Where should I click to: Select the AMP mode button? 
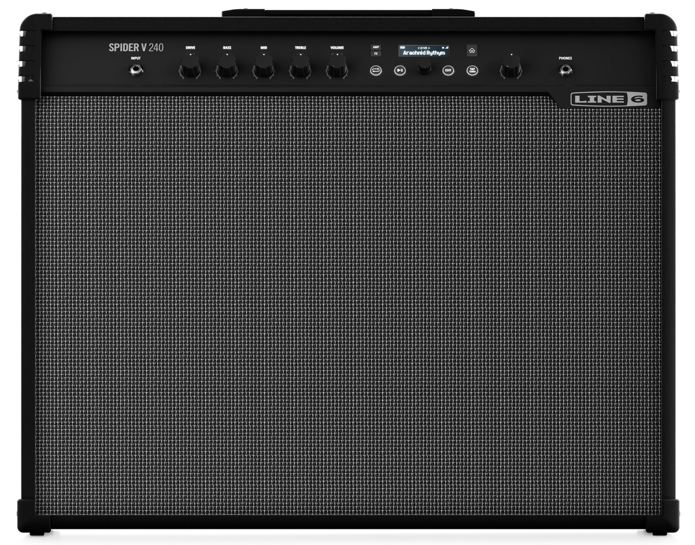tap(376, 47)
